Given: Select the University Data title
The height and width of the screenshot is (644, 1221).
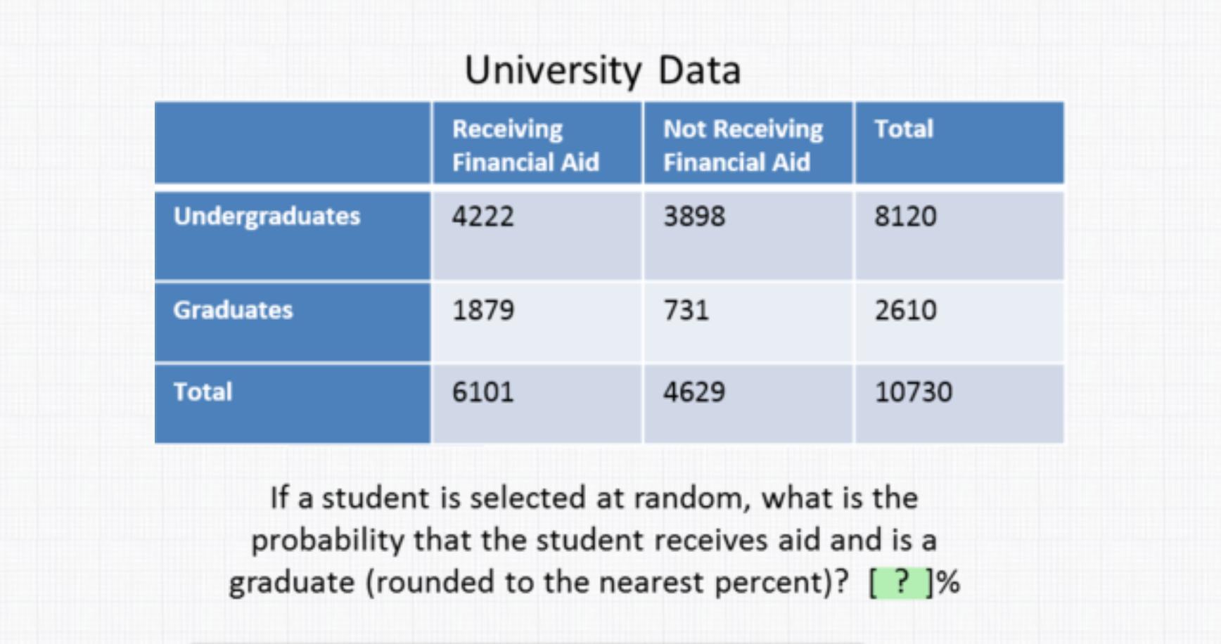Looking at the screenshot, I should coord(603,70).
